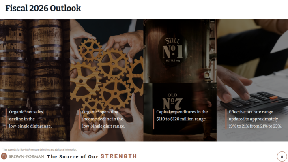The height and width of the screenshot is (162, 288).
Task: Click the Brown-Forman circular logo icon
Action: coord(4,156)
